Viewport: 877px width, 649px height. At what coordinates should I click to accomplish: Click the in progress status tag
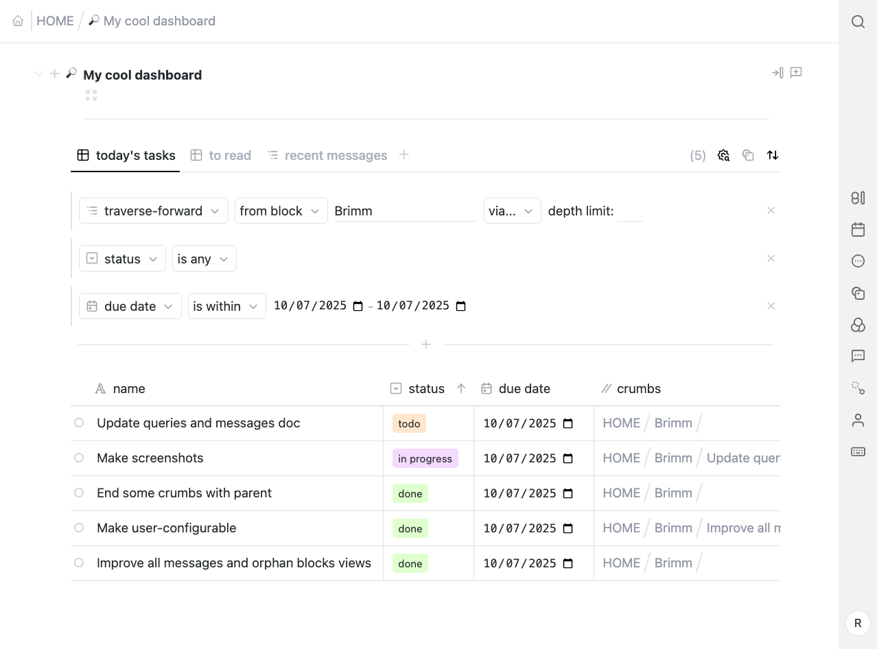click(x=425, y=458)
